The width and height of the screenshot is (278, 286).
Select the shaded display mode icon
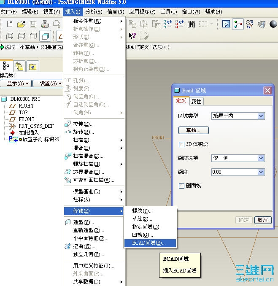(45, 36)
